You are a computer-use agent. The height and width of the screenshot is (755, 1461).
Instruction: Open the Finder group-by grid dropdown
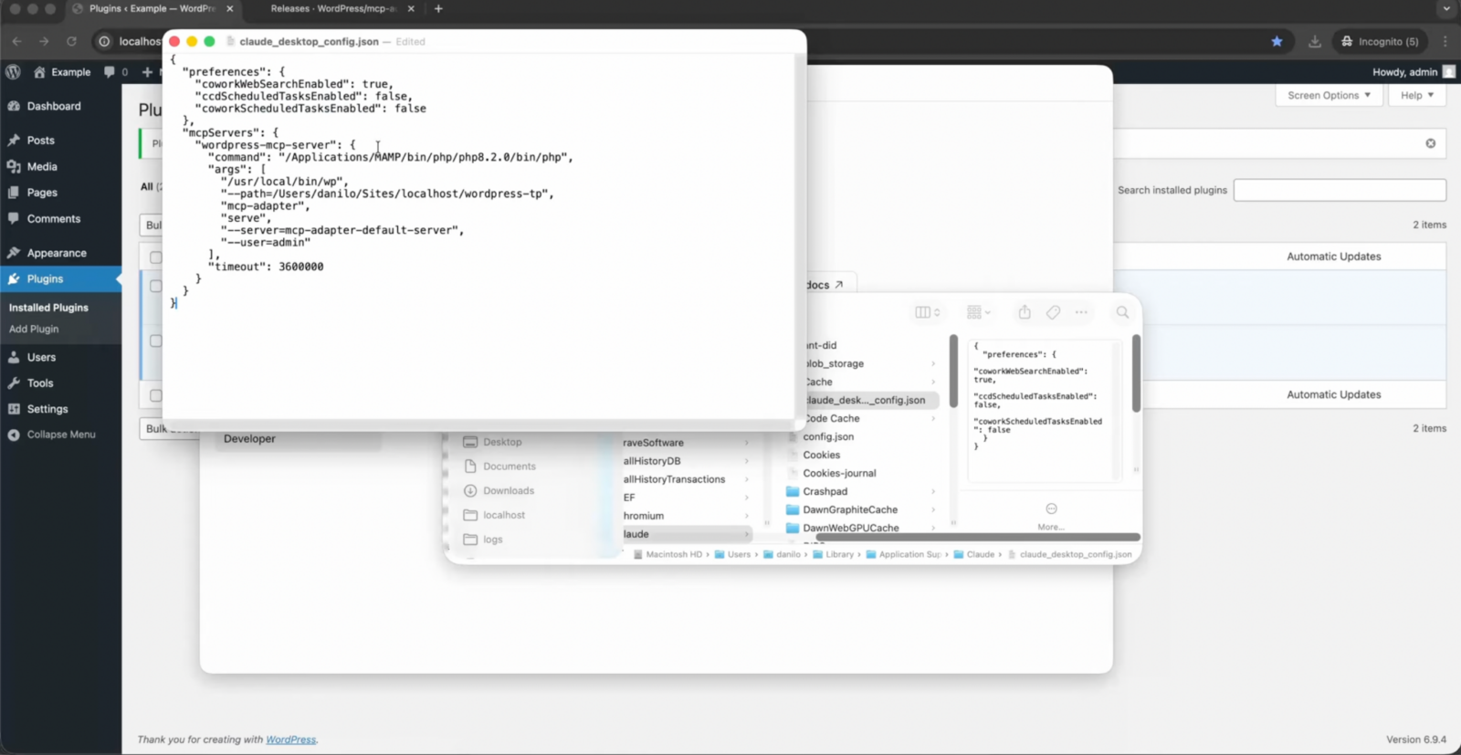(x=978, y=312)
